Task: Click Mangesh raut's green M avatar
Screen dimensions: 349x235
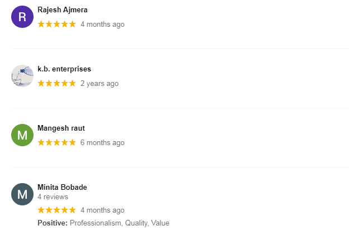Action: coord(22,135)
